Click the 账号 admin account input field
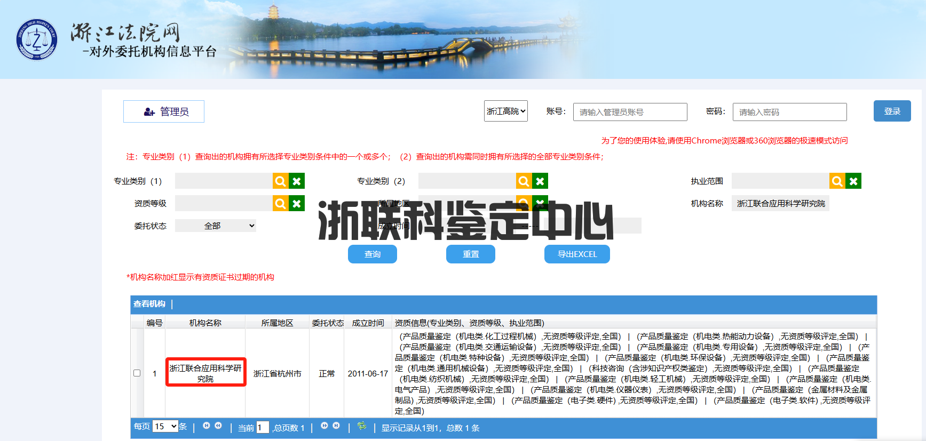The image size is (926, 441). (630, 112)
